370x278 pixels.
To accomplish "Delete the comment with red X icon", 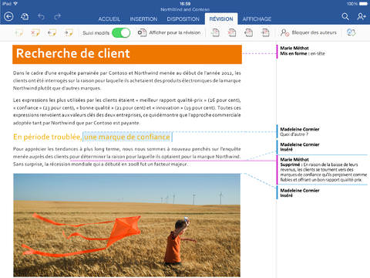I will click(35, 32).
